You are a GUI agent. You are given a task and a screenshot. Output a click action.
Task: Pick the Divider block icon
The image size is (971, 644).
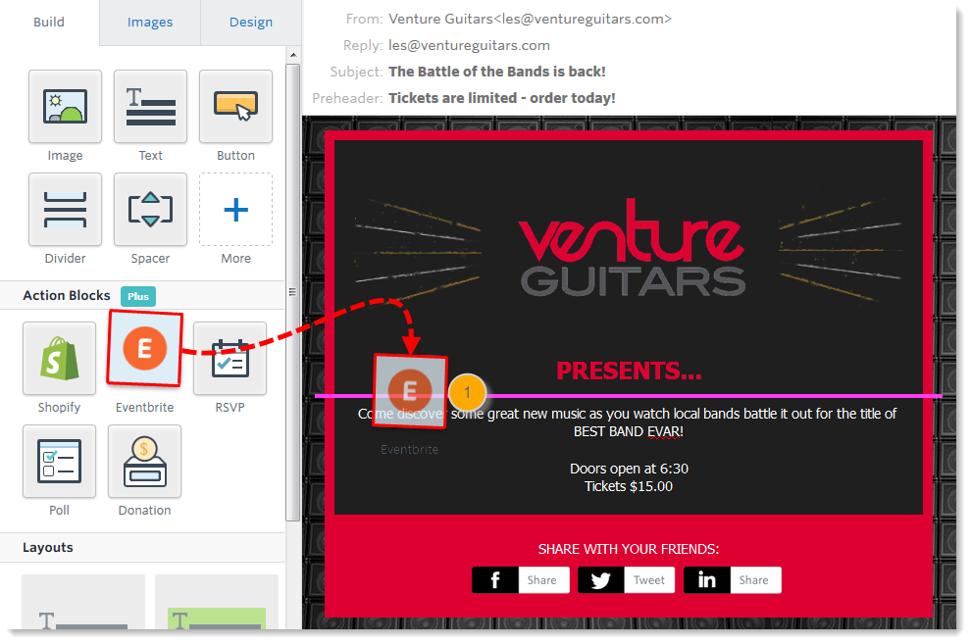coord(65,210)
